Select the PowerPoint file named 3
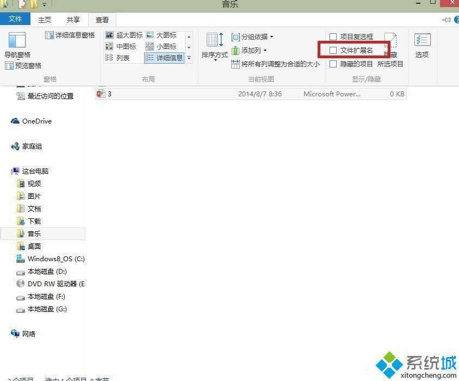Viewport: 459px width, 381px height. [x=109, y=94]
